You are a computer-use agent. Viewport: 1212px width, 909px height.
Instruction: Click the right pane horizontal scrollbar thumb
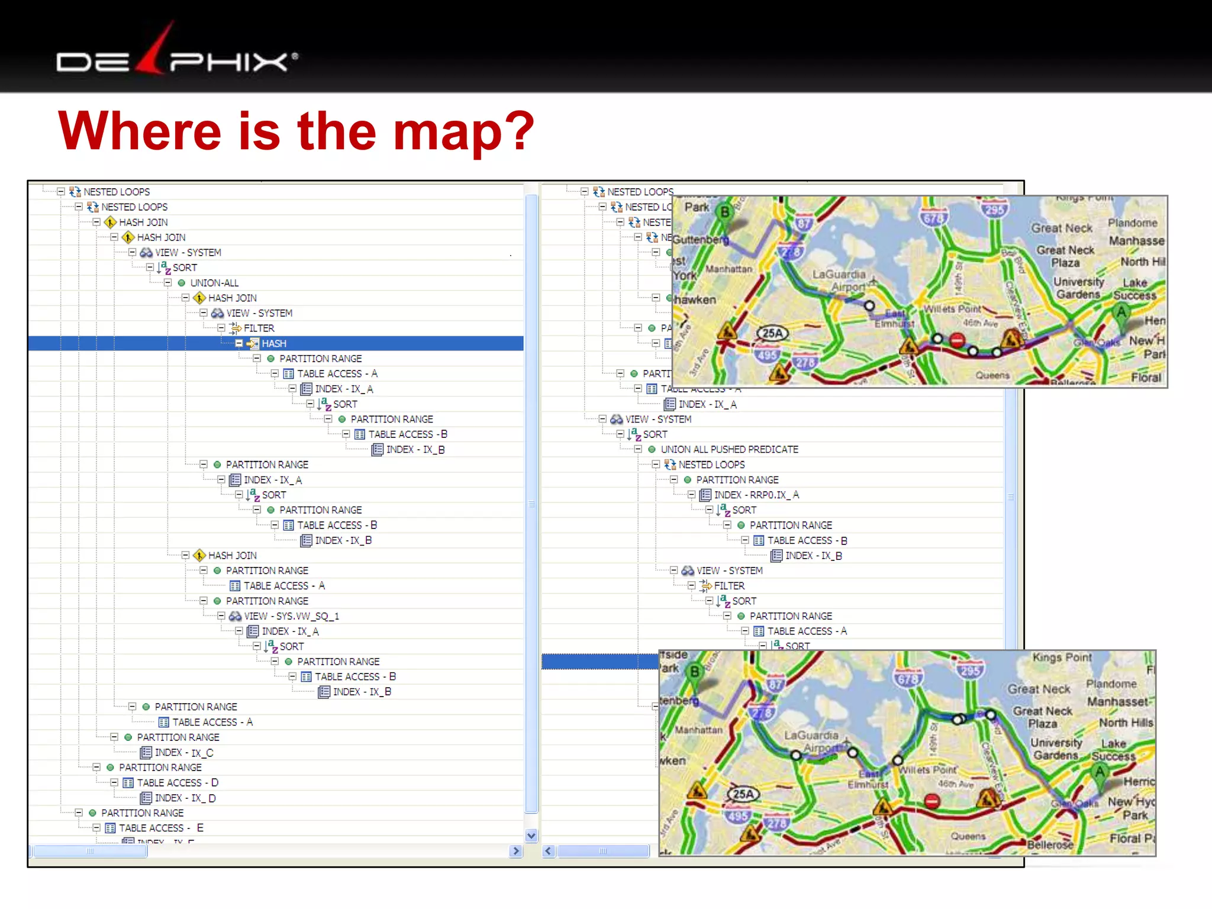[x=602, y=851]
